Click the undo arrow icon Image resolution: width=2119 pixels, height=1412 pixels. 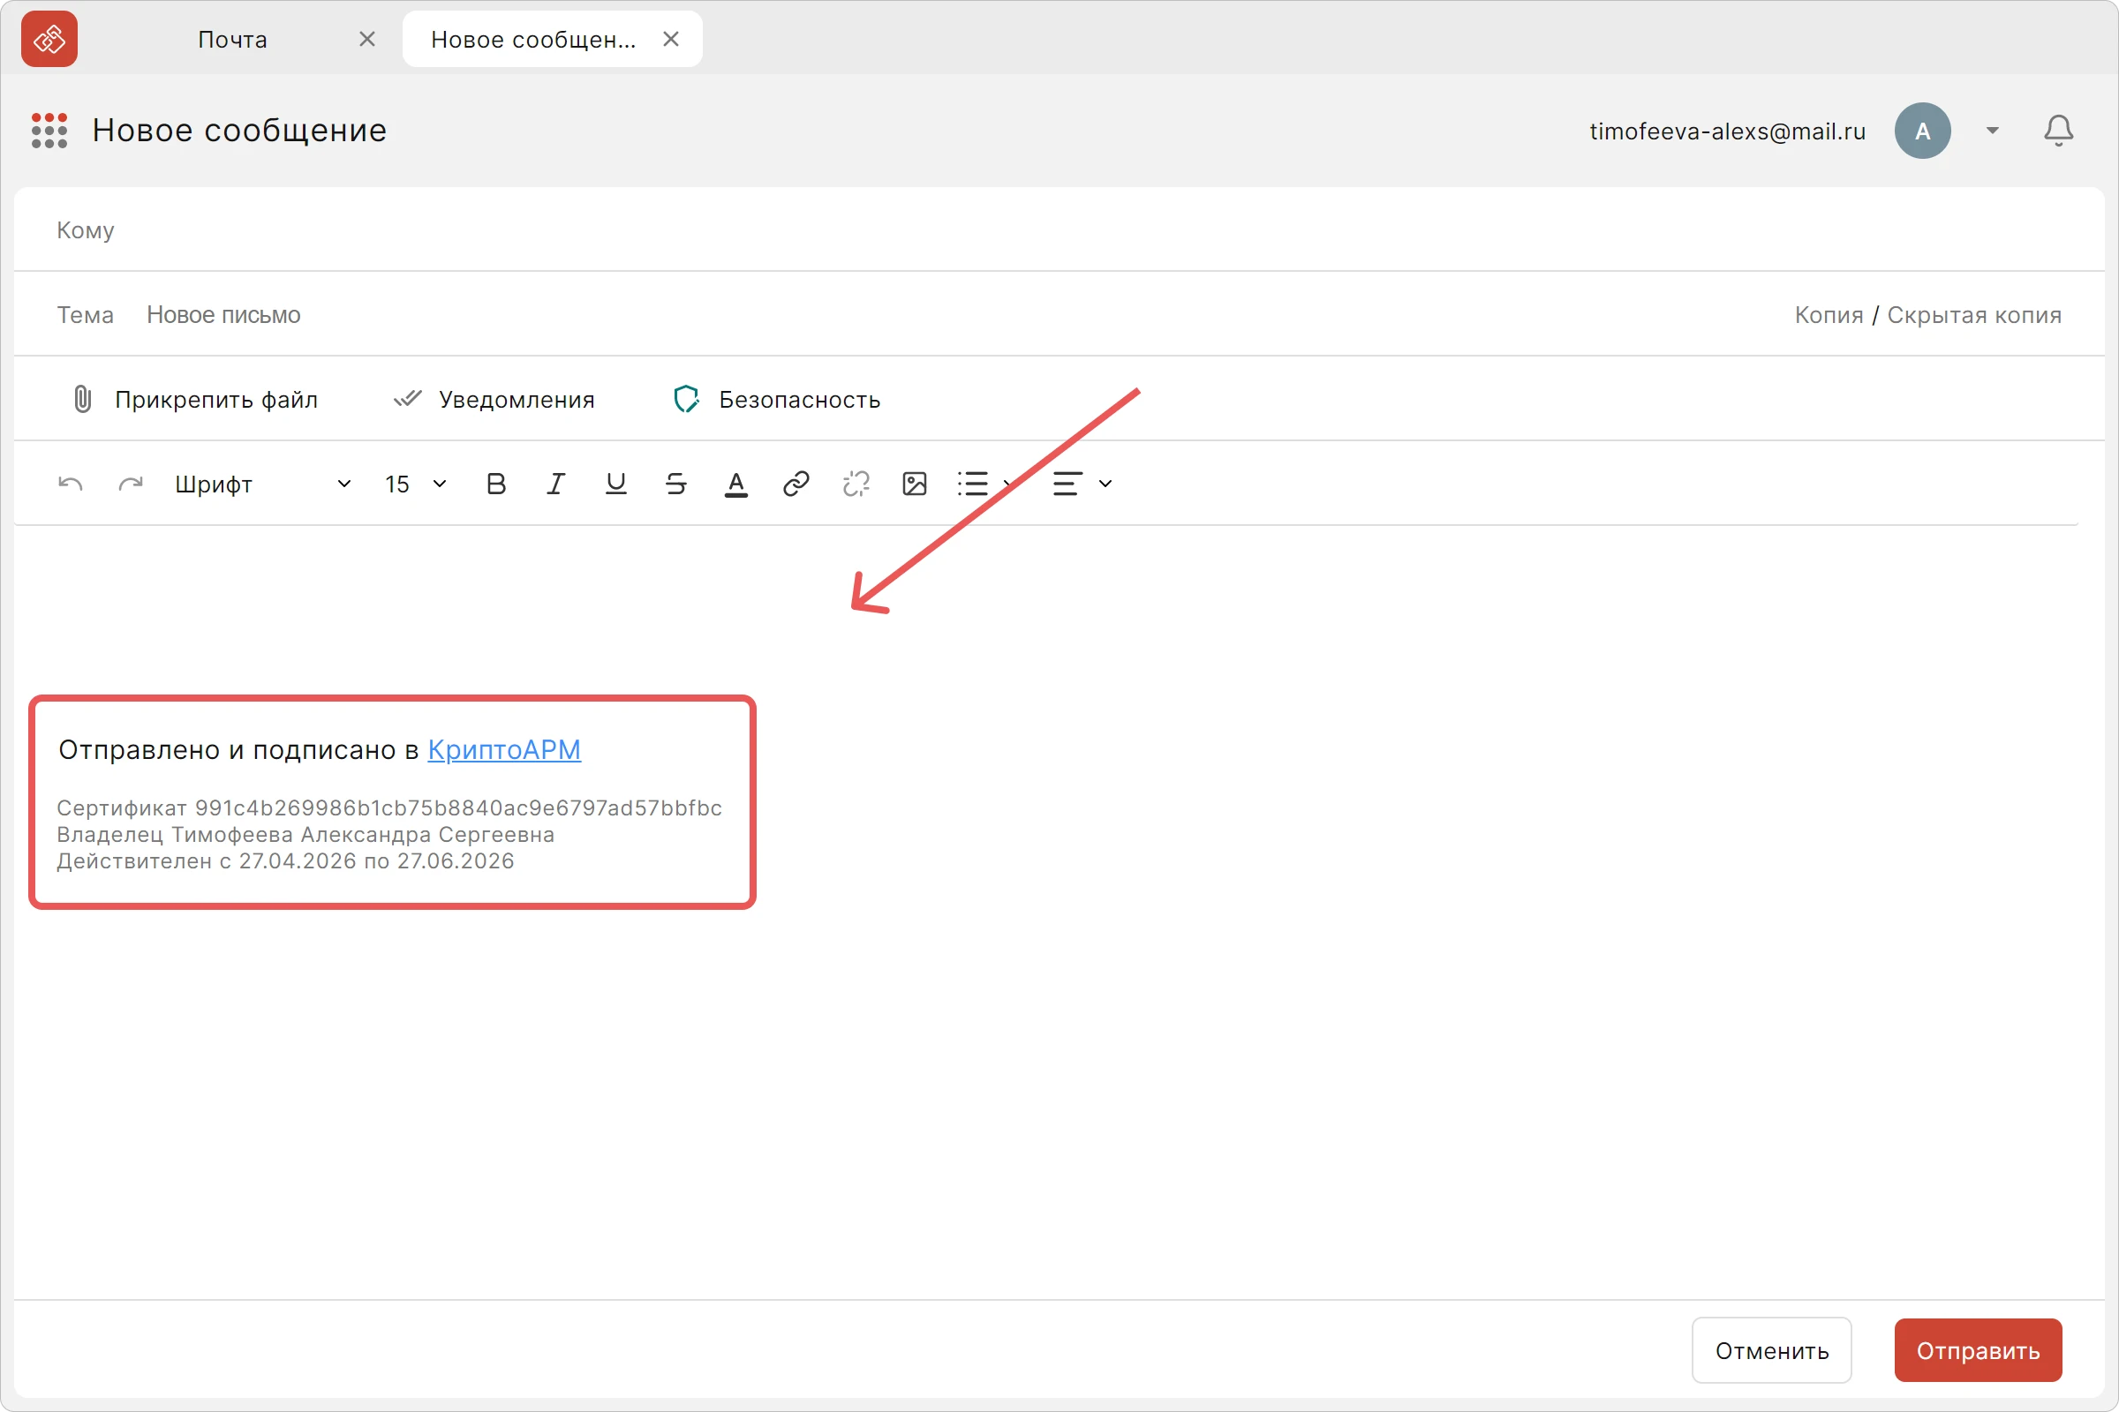(x=71, y=484)
